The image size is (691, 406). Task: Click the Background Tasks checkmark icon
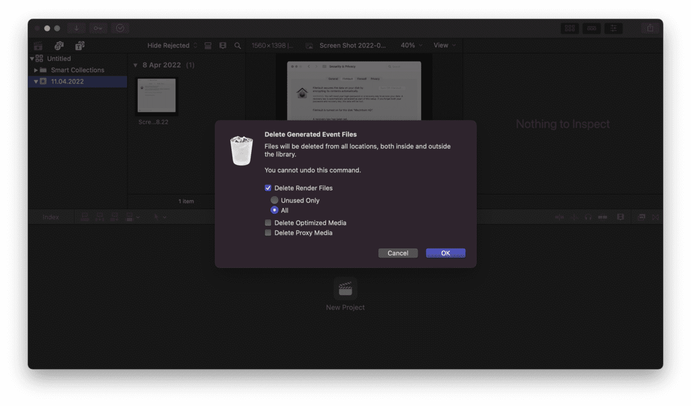(120, 28)
